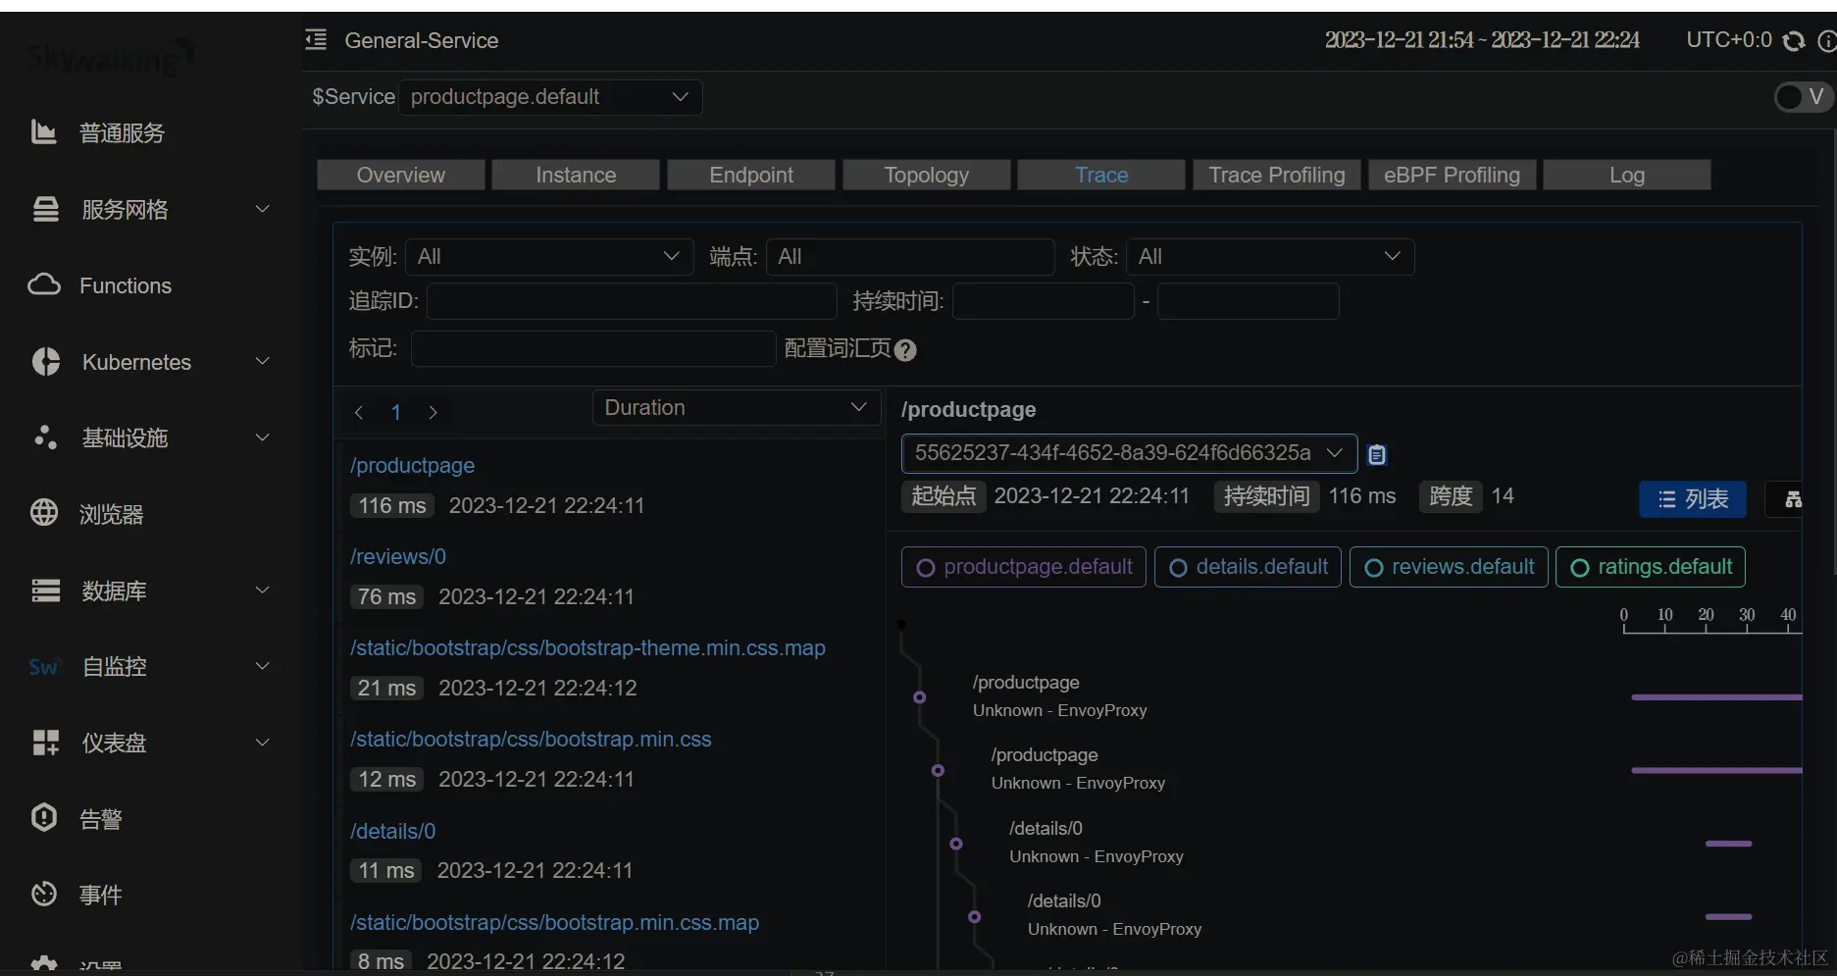
Task: Select the first /productpage span node circle
Action: point(919,697)
